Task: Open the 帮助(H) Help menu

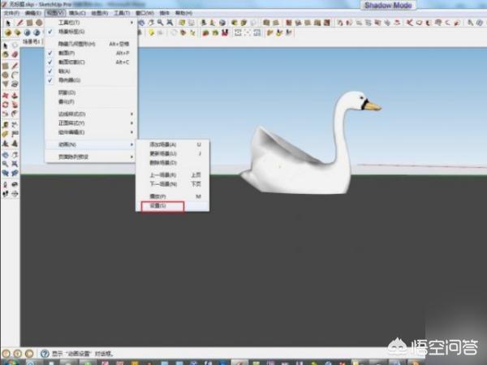Action: point(183,13)
